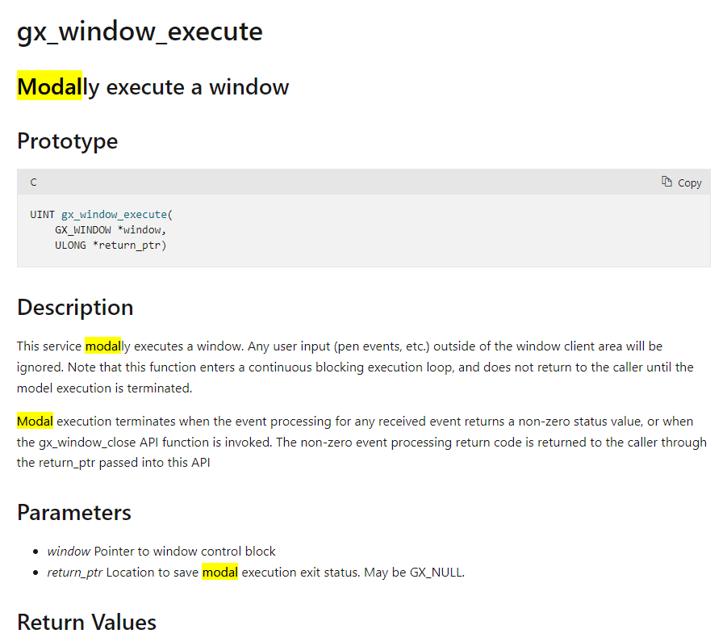Screen dimensions: 727x642
Task: Click the 'C' language label on code block
Action: 33,183
